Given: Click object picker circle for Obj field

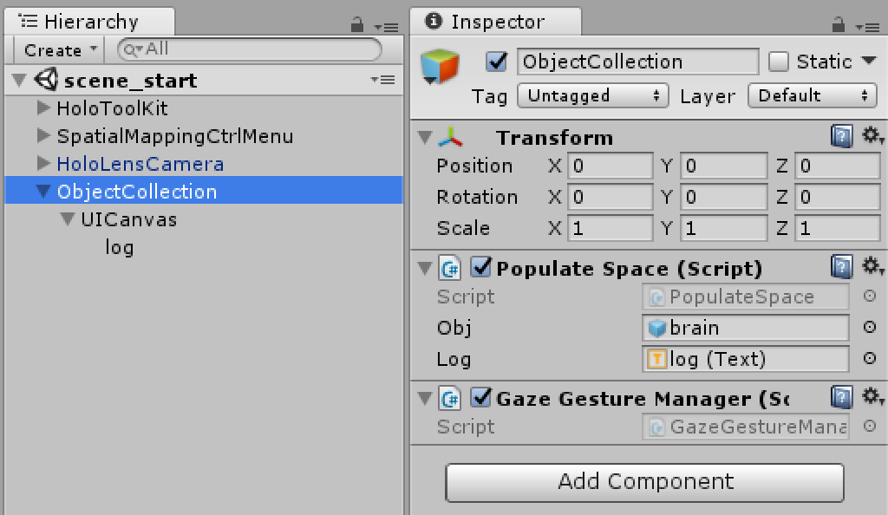Looking at the screenshot, I should (x=870, y=328).
